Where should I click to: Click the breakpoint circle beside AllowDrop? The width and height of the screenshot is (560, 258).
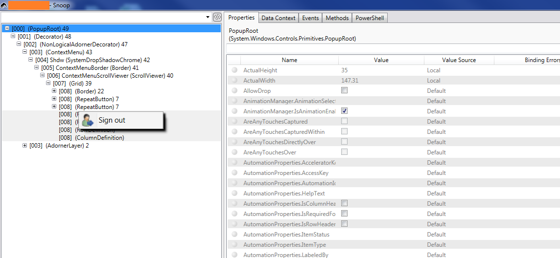coord(235,91)
